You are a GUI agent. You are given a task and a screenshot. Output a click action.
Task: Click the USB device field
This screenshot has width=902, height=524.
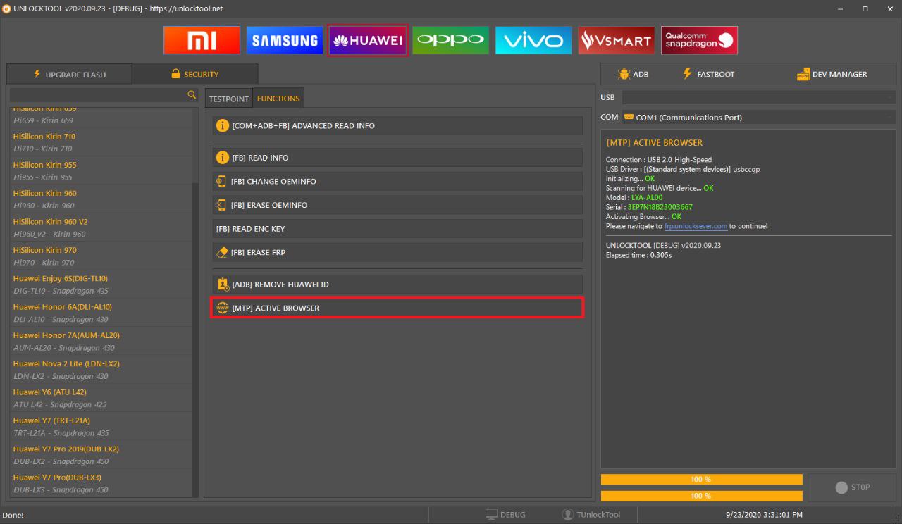click(759, 97)
